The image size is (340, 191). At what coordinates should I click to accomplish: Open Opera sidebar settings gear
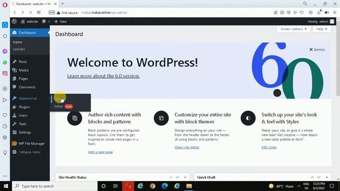pyautogui.click(x=5, y=137)
